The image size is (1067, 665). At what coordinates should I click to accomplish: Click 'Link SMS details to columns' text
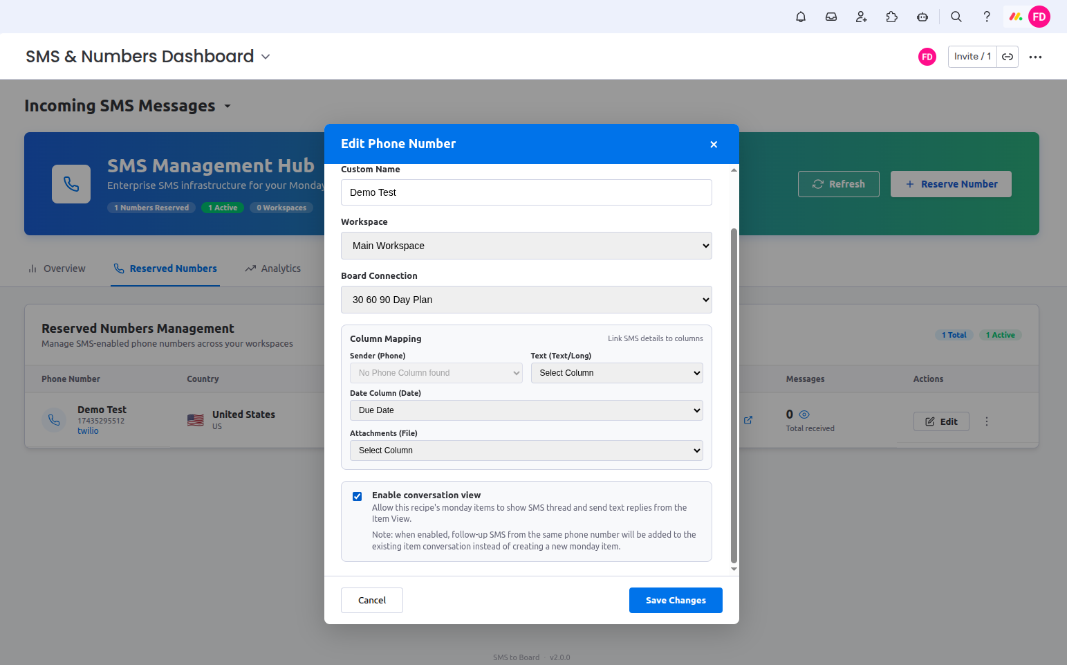click(656, 338)
